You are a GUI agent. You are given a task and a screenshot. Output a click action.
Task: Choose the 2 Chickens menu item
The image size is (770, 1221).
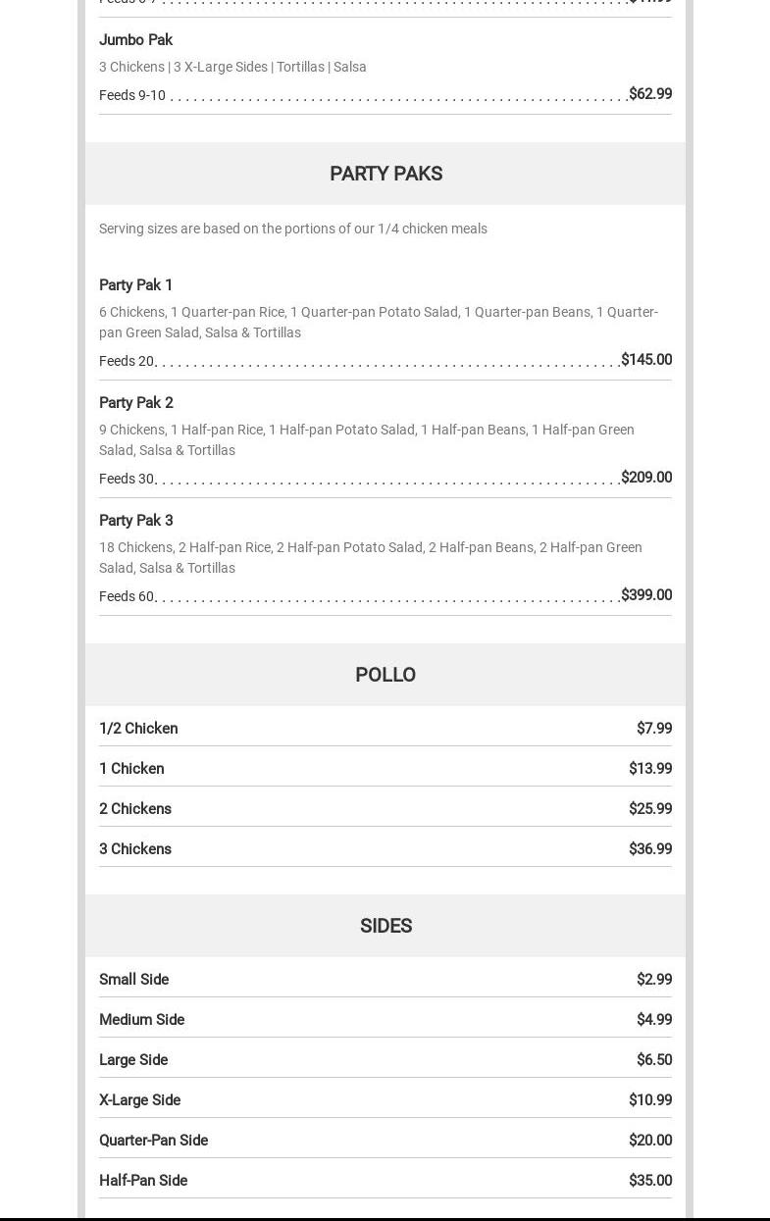click(135, 809)
